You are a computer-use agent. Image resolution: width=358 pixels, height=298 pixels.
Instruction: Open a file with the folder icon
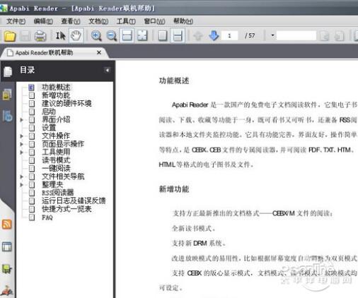(10, 36)
